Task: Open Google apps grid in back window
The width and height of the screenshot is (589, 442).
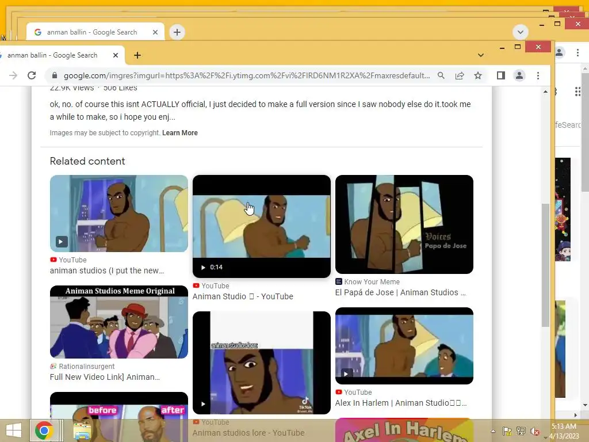Action: tap(577, 92)
